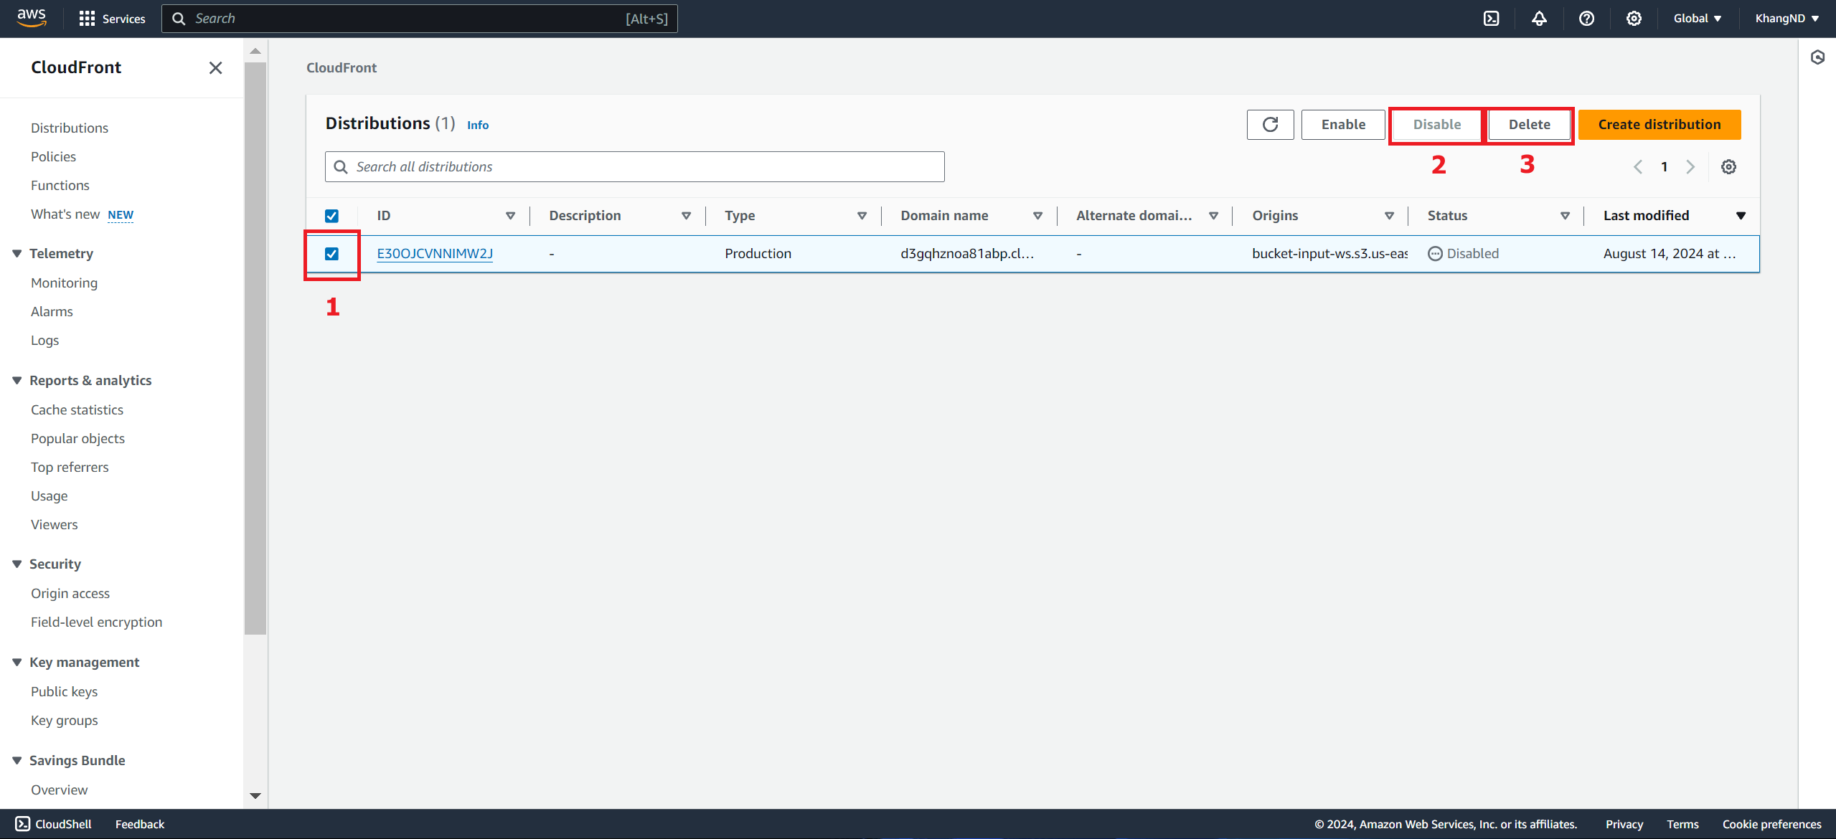Viewport: 1836px width, 839px height.
Task: Click the CloudShell icon in the footer
Action: pyautogui.click(x=22, y=824)
